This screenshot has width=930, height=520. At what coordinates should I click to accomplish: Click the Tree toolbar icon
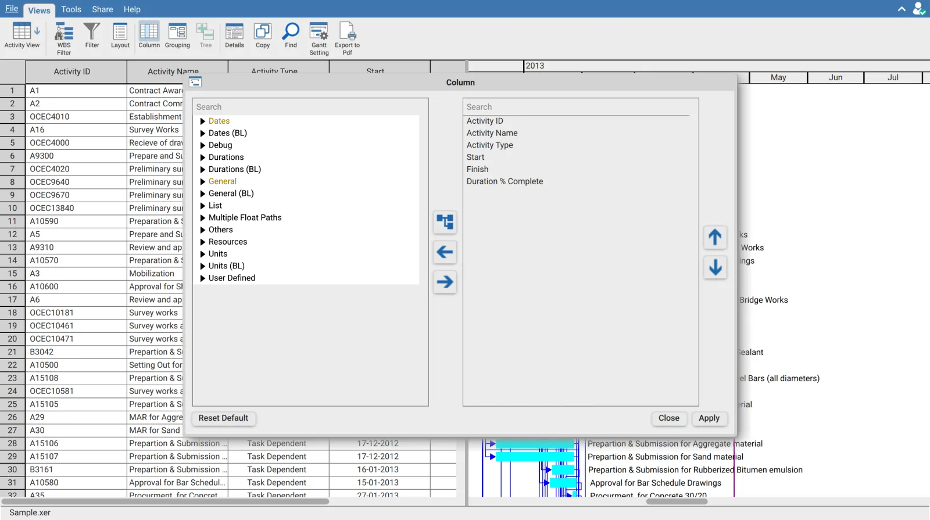pos(206,36)
